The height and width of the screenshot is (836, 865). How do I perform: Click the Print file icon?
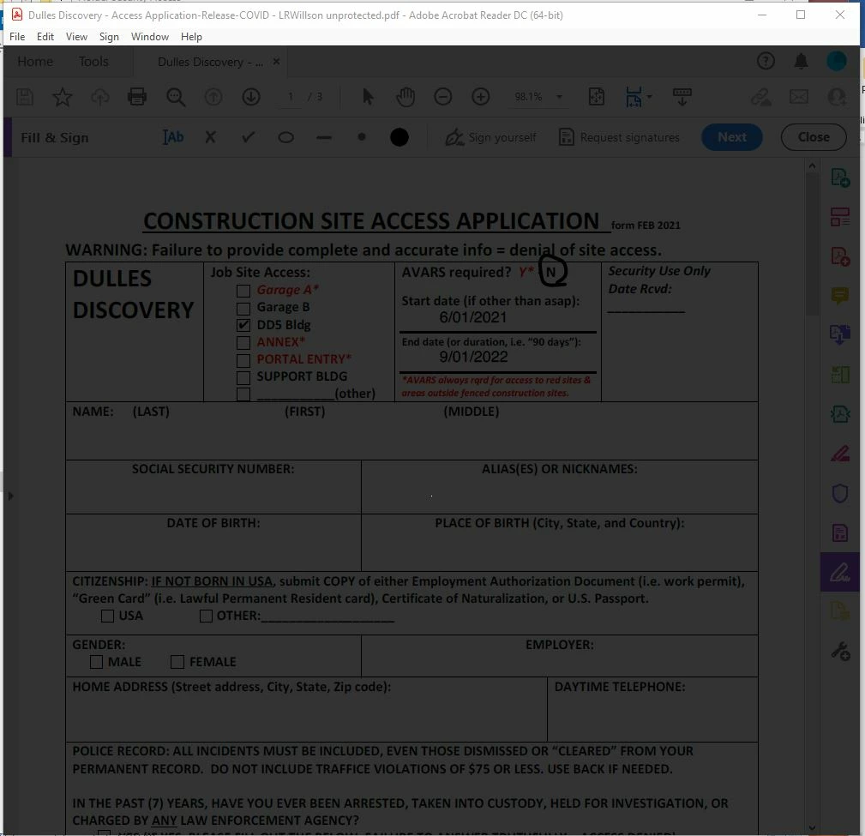(137, 97)
